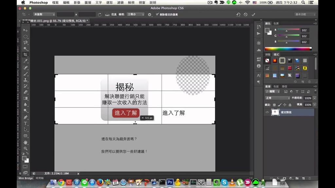Select the Gradient tool
This screenshot has width=335, height=188.
[x=26, y=98]
